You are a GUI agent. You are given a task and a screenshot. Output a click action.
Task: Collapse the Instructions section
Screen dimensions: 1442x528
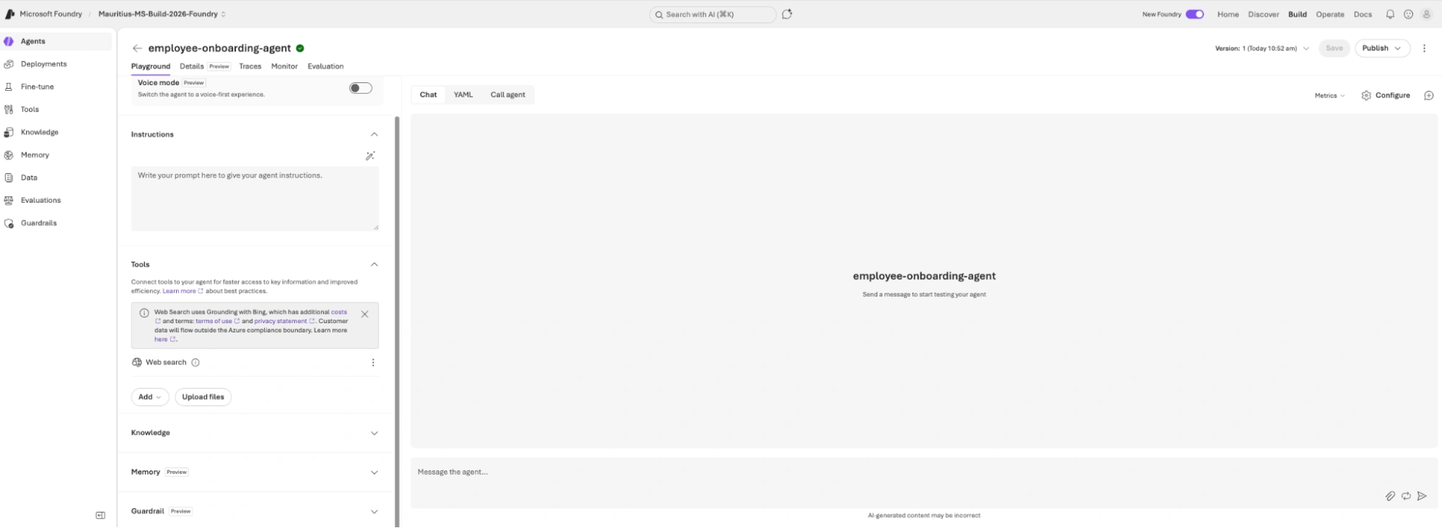[374, 134]
